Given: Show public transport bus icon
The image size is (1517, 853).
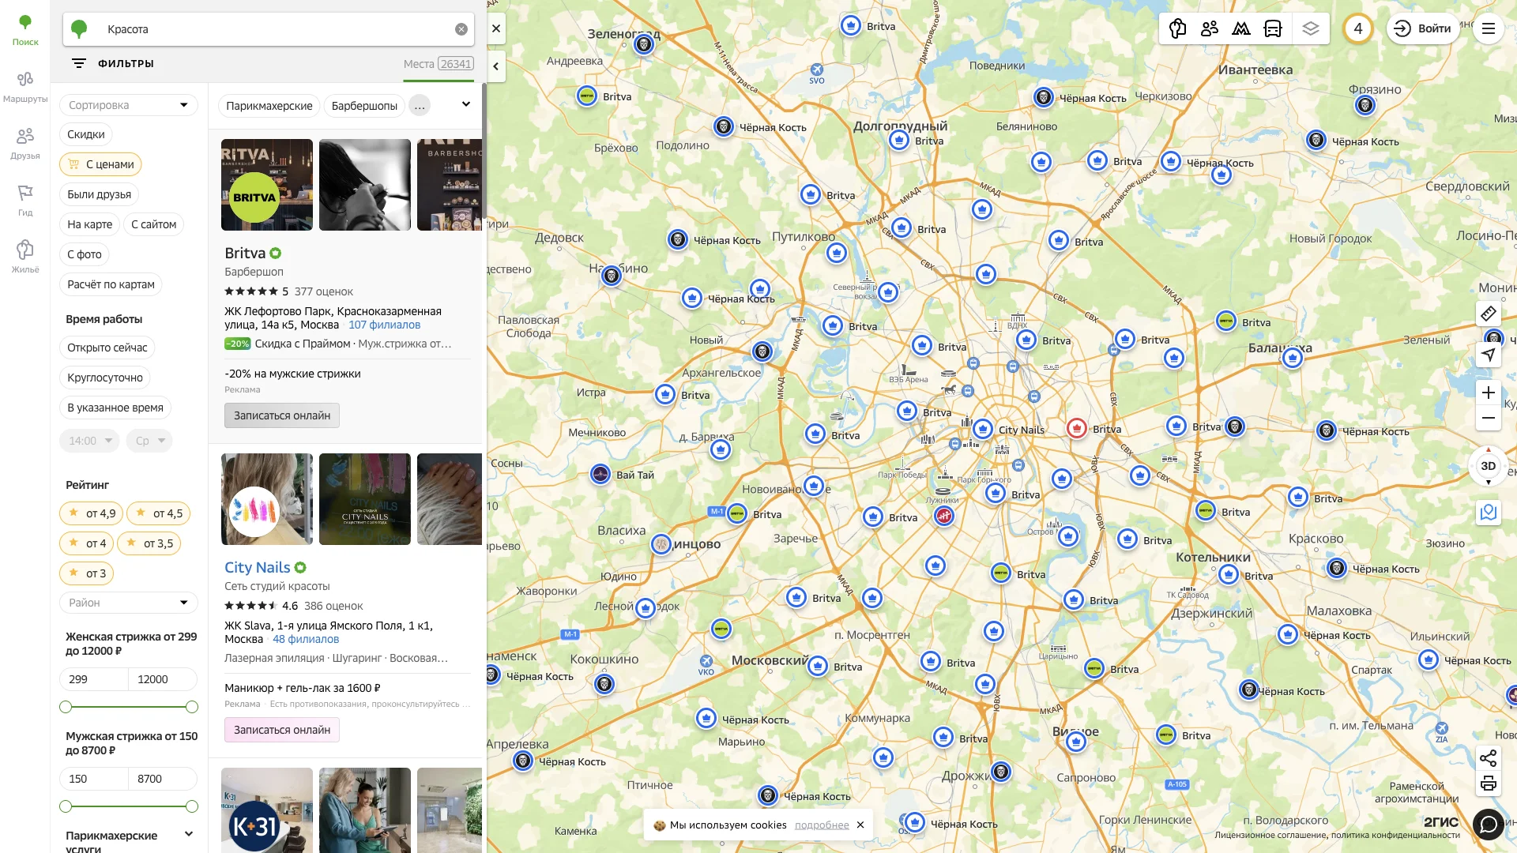Looking at the screenshot, I should click(1273, 29).
